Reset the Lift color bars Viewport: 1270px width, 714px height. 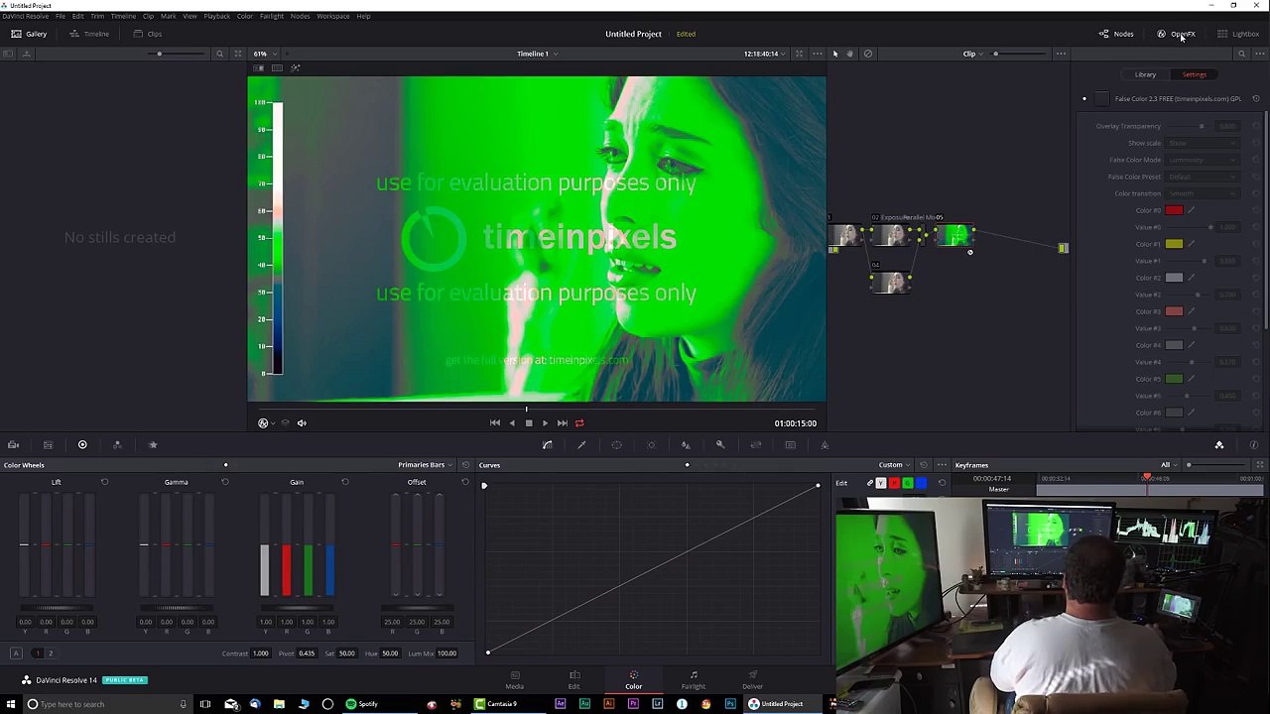click(x=104, y=482)
